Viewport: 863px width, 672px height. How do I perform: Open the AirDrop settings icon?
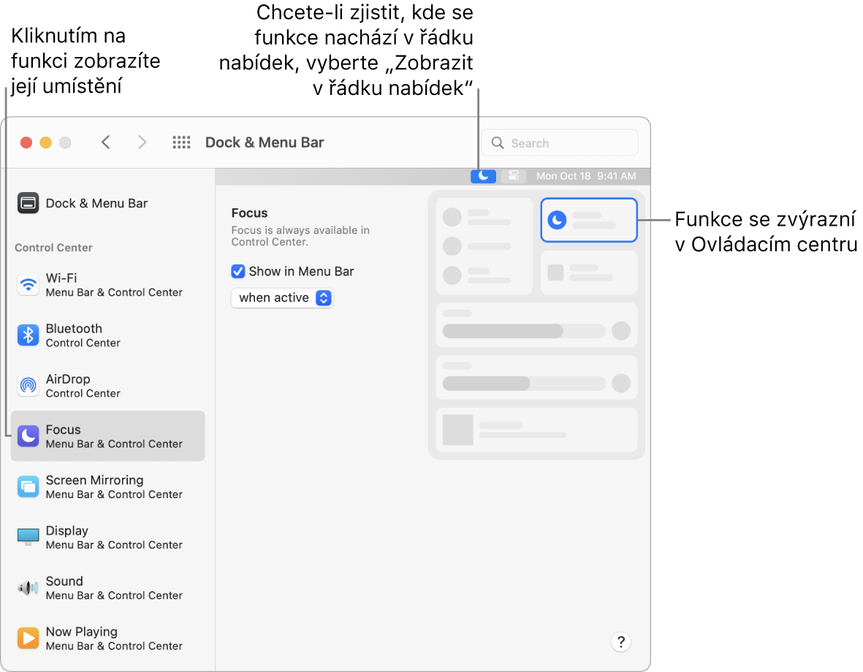pos(28,386)
